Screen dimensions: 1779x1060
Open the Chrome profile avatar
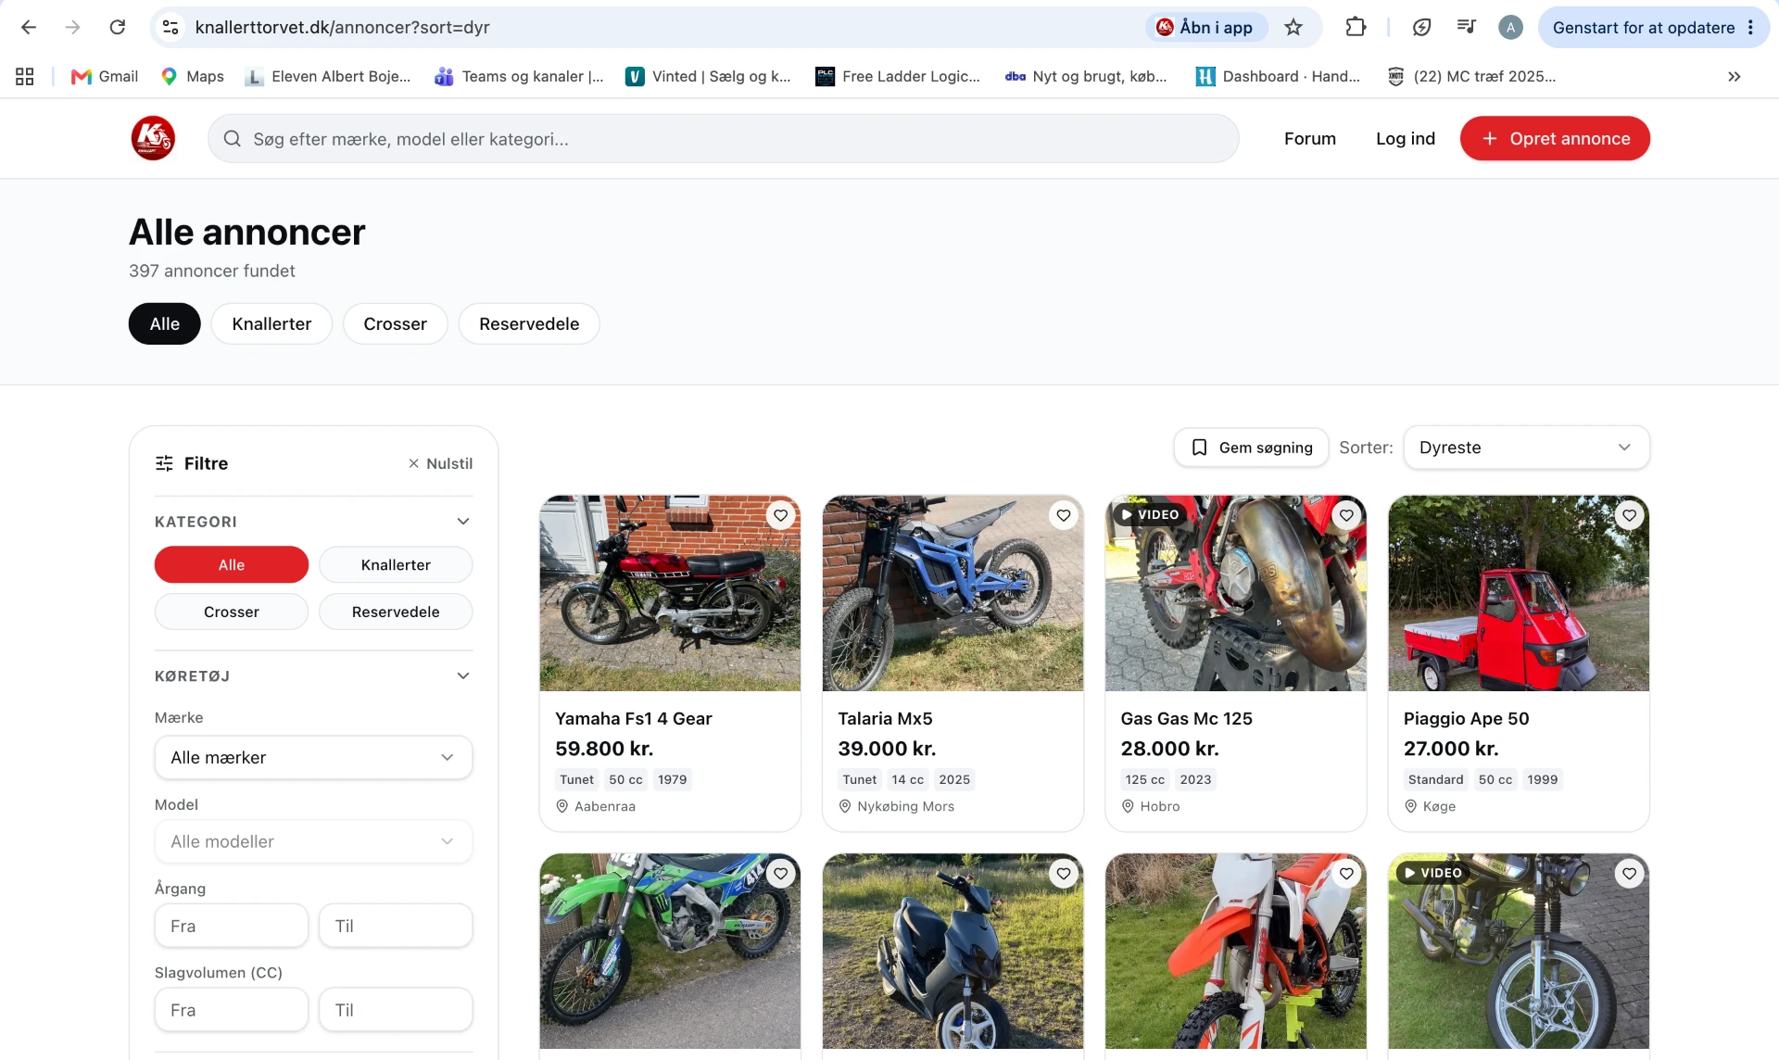click(x=1510, y=28)
